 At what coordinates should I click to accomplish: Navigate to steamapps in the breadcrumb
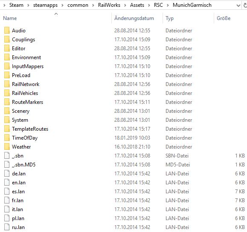(x=45, y=5)
